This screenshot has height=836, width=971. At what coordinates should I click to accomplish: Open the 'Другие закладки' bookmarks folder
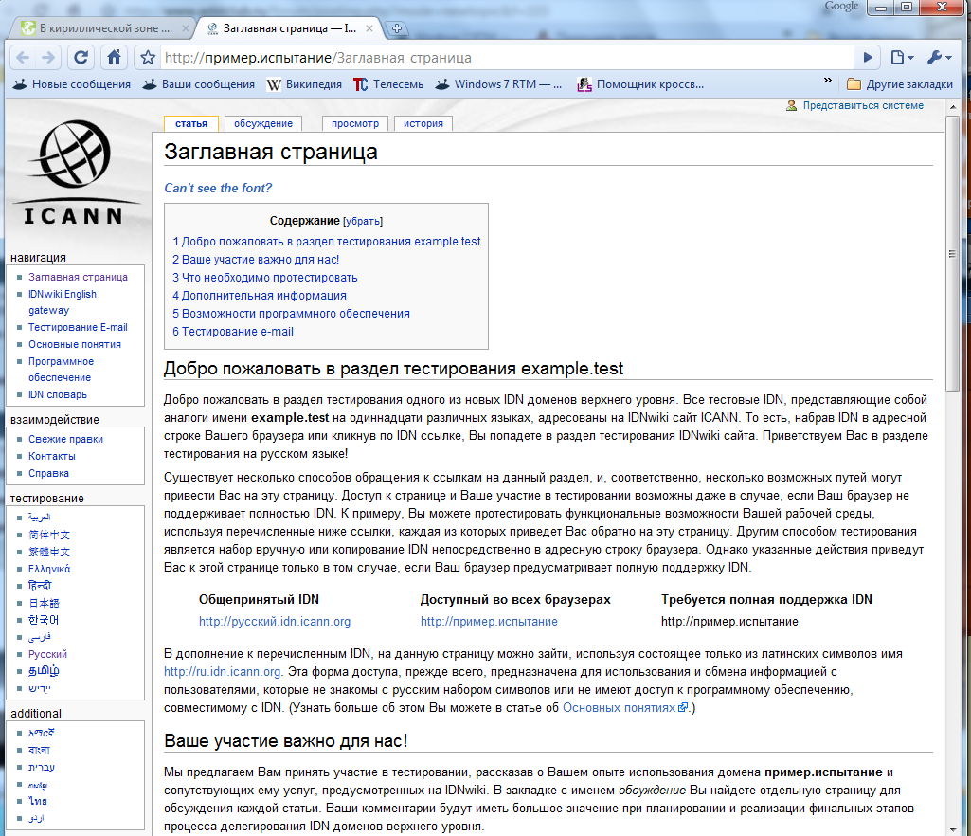[900, 84]
